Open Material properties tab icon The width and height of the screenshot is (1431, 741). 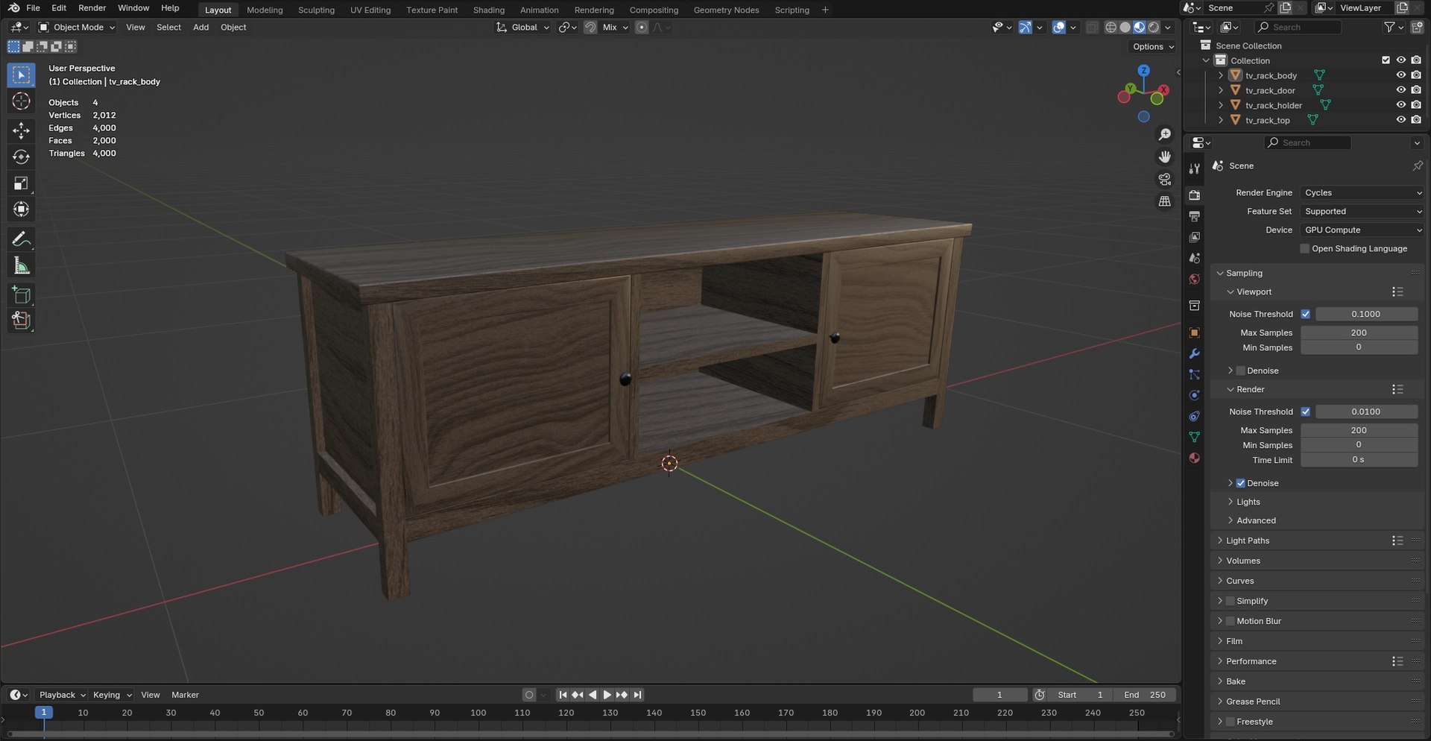coord(1194,458)
